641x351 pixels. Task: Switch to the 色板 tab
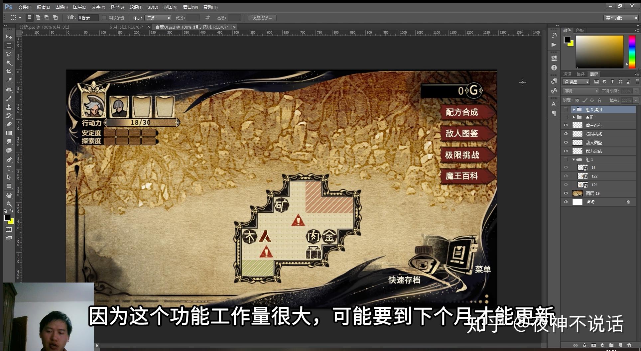pyautogui.click(x=580, y=30)
